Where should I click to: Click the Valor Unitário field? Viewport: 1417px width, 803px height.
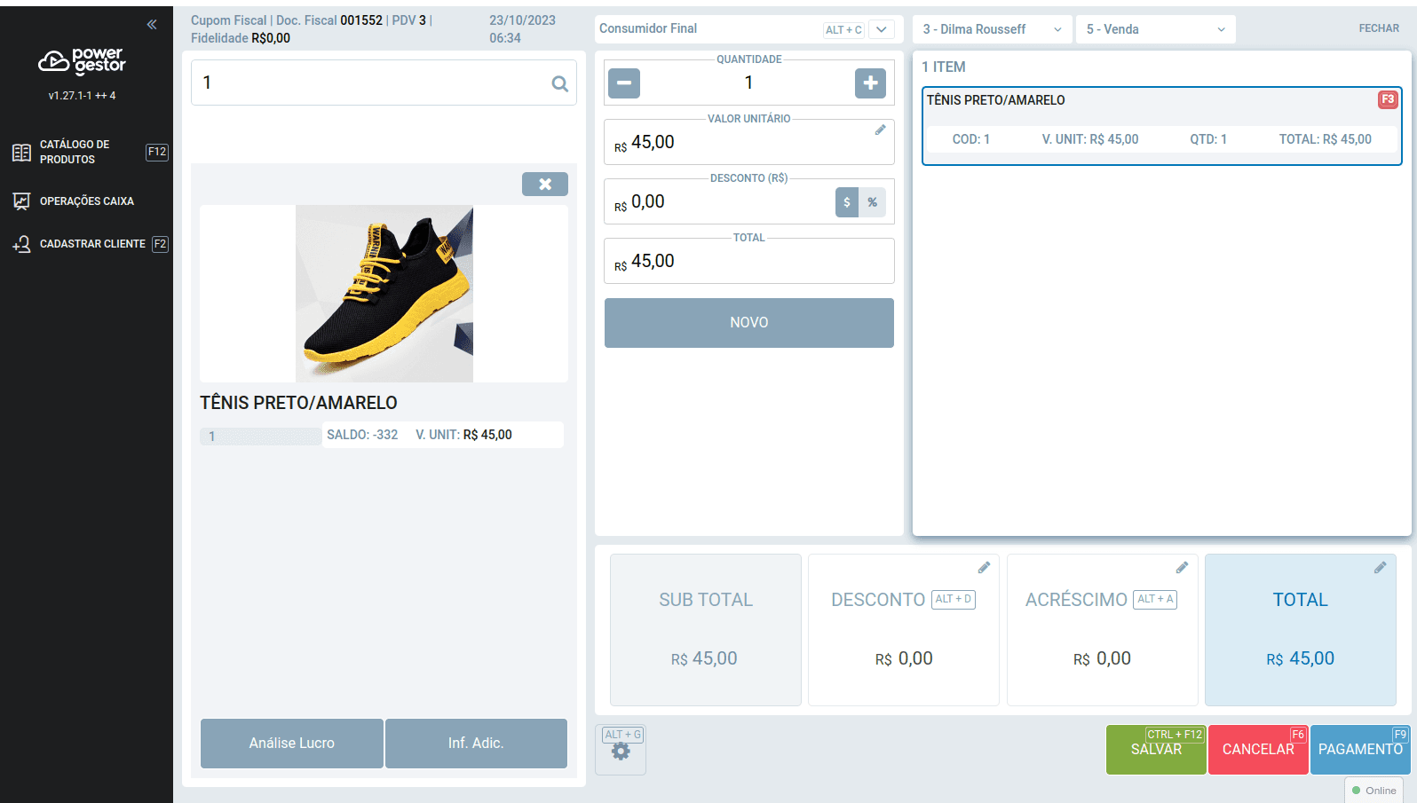[x=748, y=142]
